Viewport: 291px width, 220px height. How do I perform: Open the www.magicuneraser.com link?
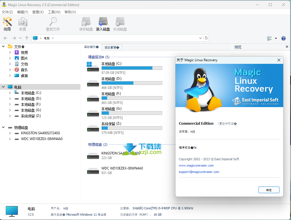pyautogui.click(x=196, y=165)
